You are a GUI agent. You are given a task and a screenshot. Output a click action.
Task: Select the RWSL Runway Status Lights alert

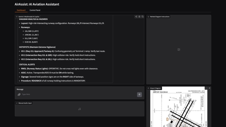coord(59,69)
